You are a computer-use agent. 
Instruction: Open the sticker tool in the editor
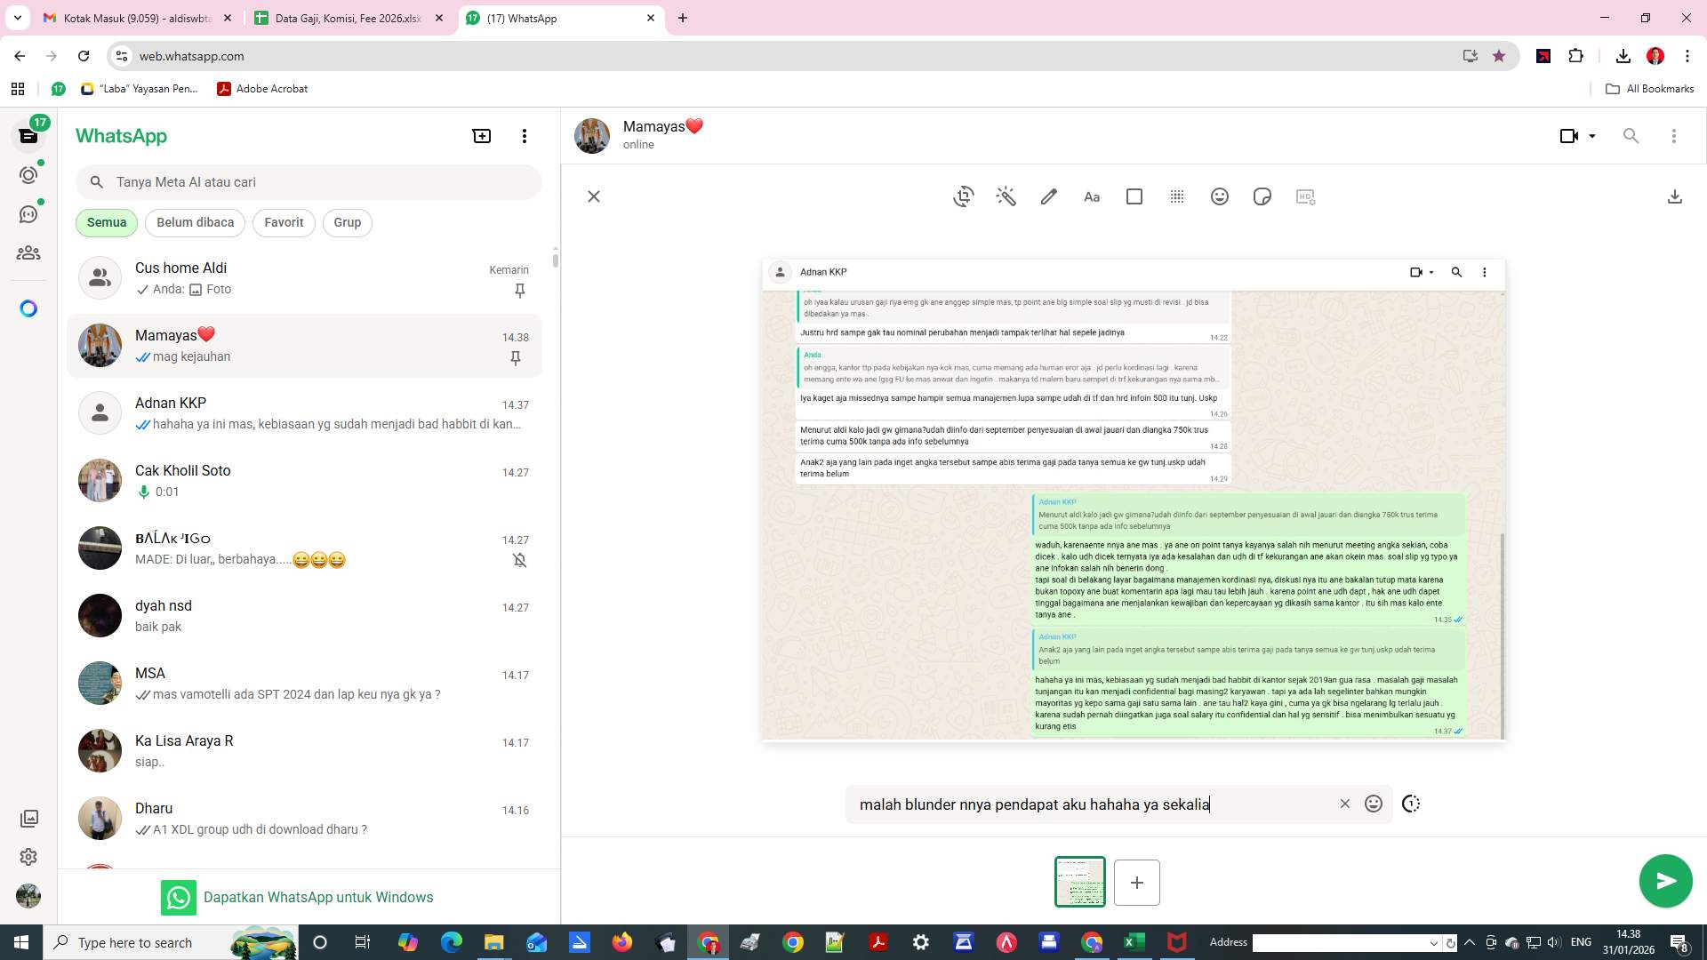pyautogui.click(x=1262, y=196)
